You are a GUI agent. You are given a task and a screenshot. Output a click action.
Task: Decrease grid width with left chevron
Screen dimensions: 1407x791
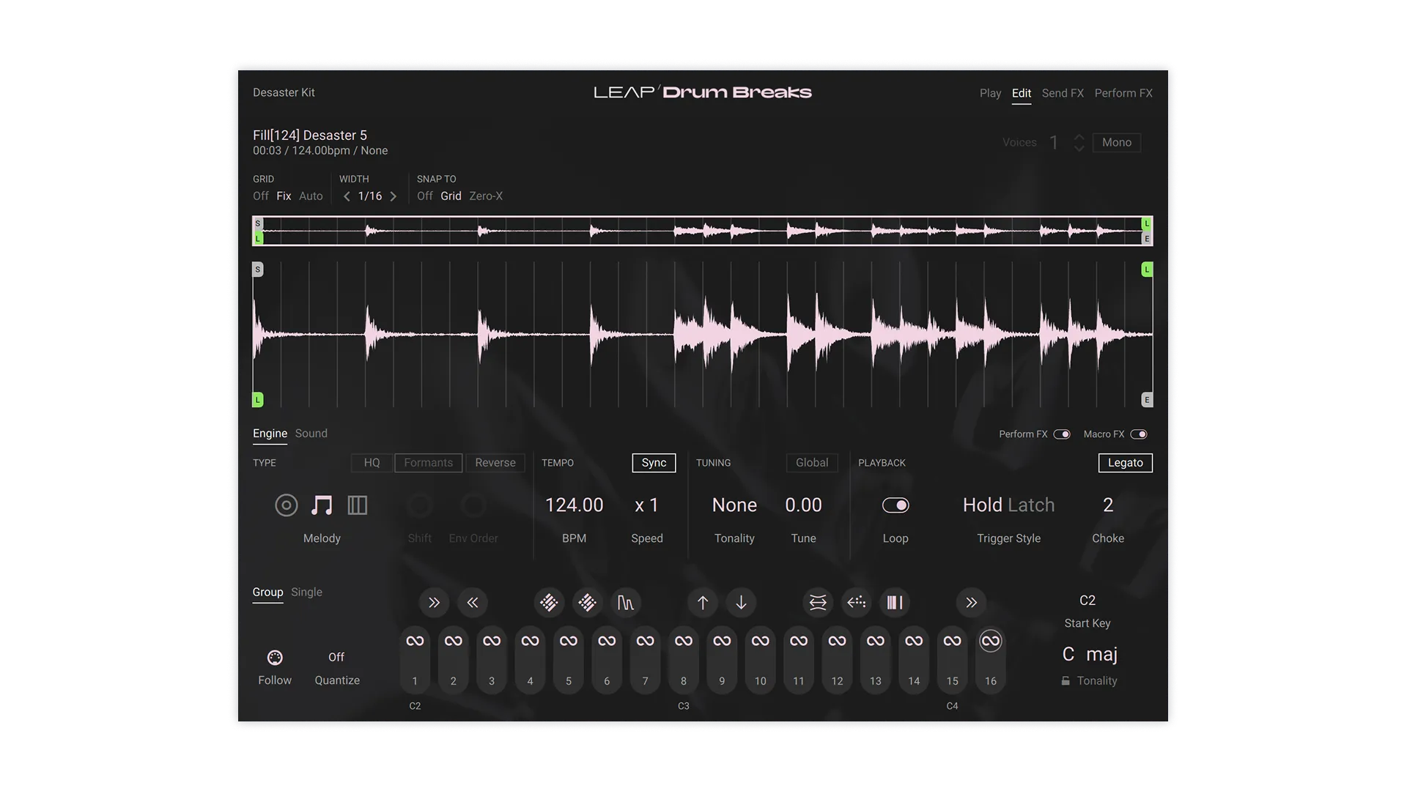[x=347, y=196]
